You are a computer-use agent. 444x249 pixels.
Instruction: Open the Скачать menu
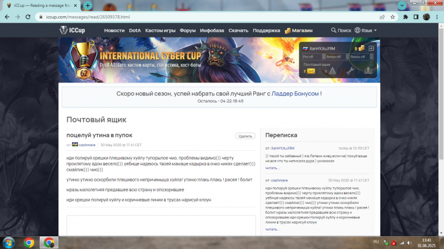238,30
